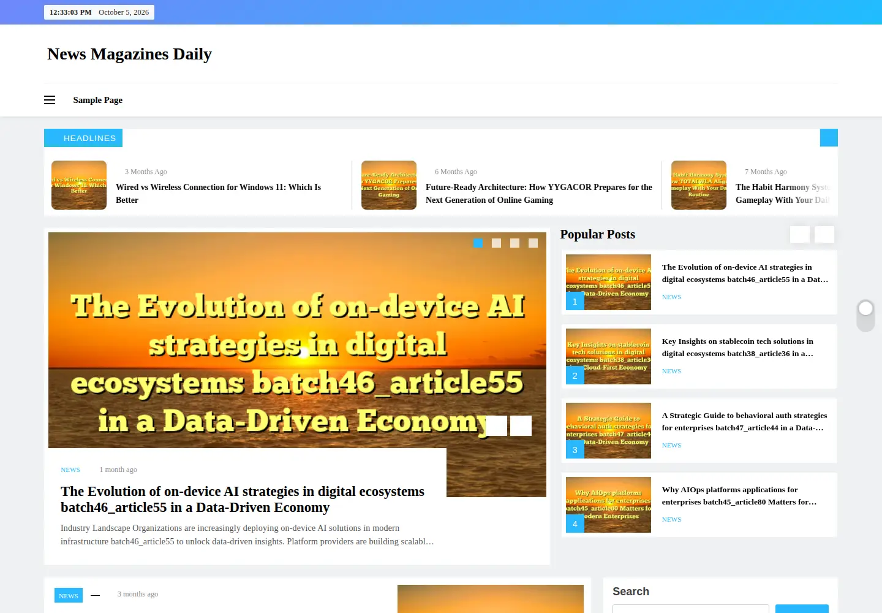Open the partial article image beside the lower NEWS badge
Screen dimensions: 882x613
point(491,599)
